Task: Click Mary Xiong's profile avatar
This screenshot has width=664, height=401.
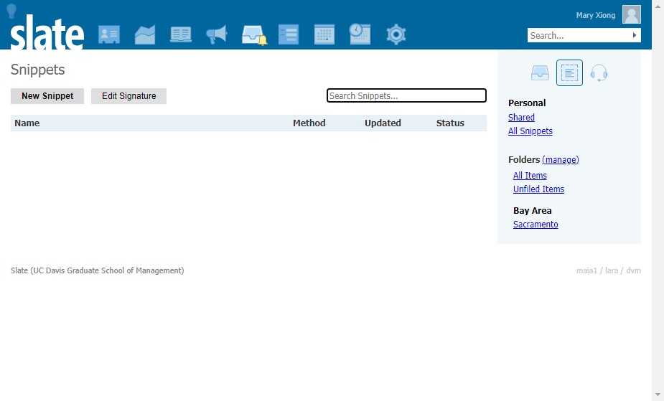Action: coord(632,14)
